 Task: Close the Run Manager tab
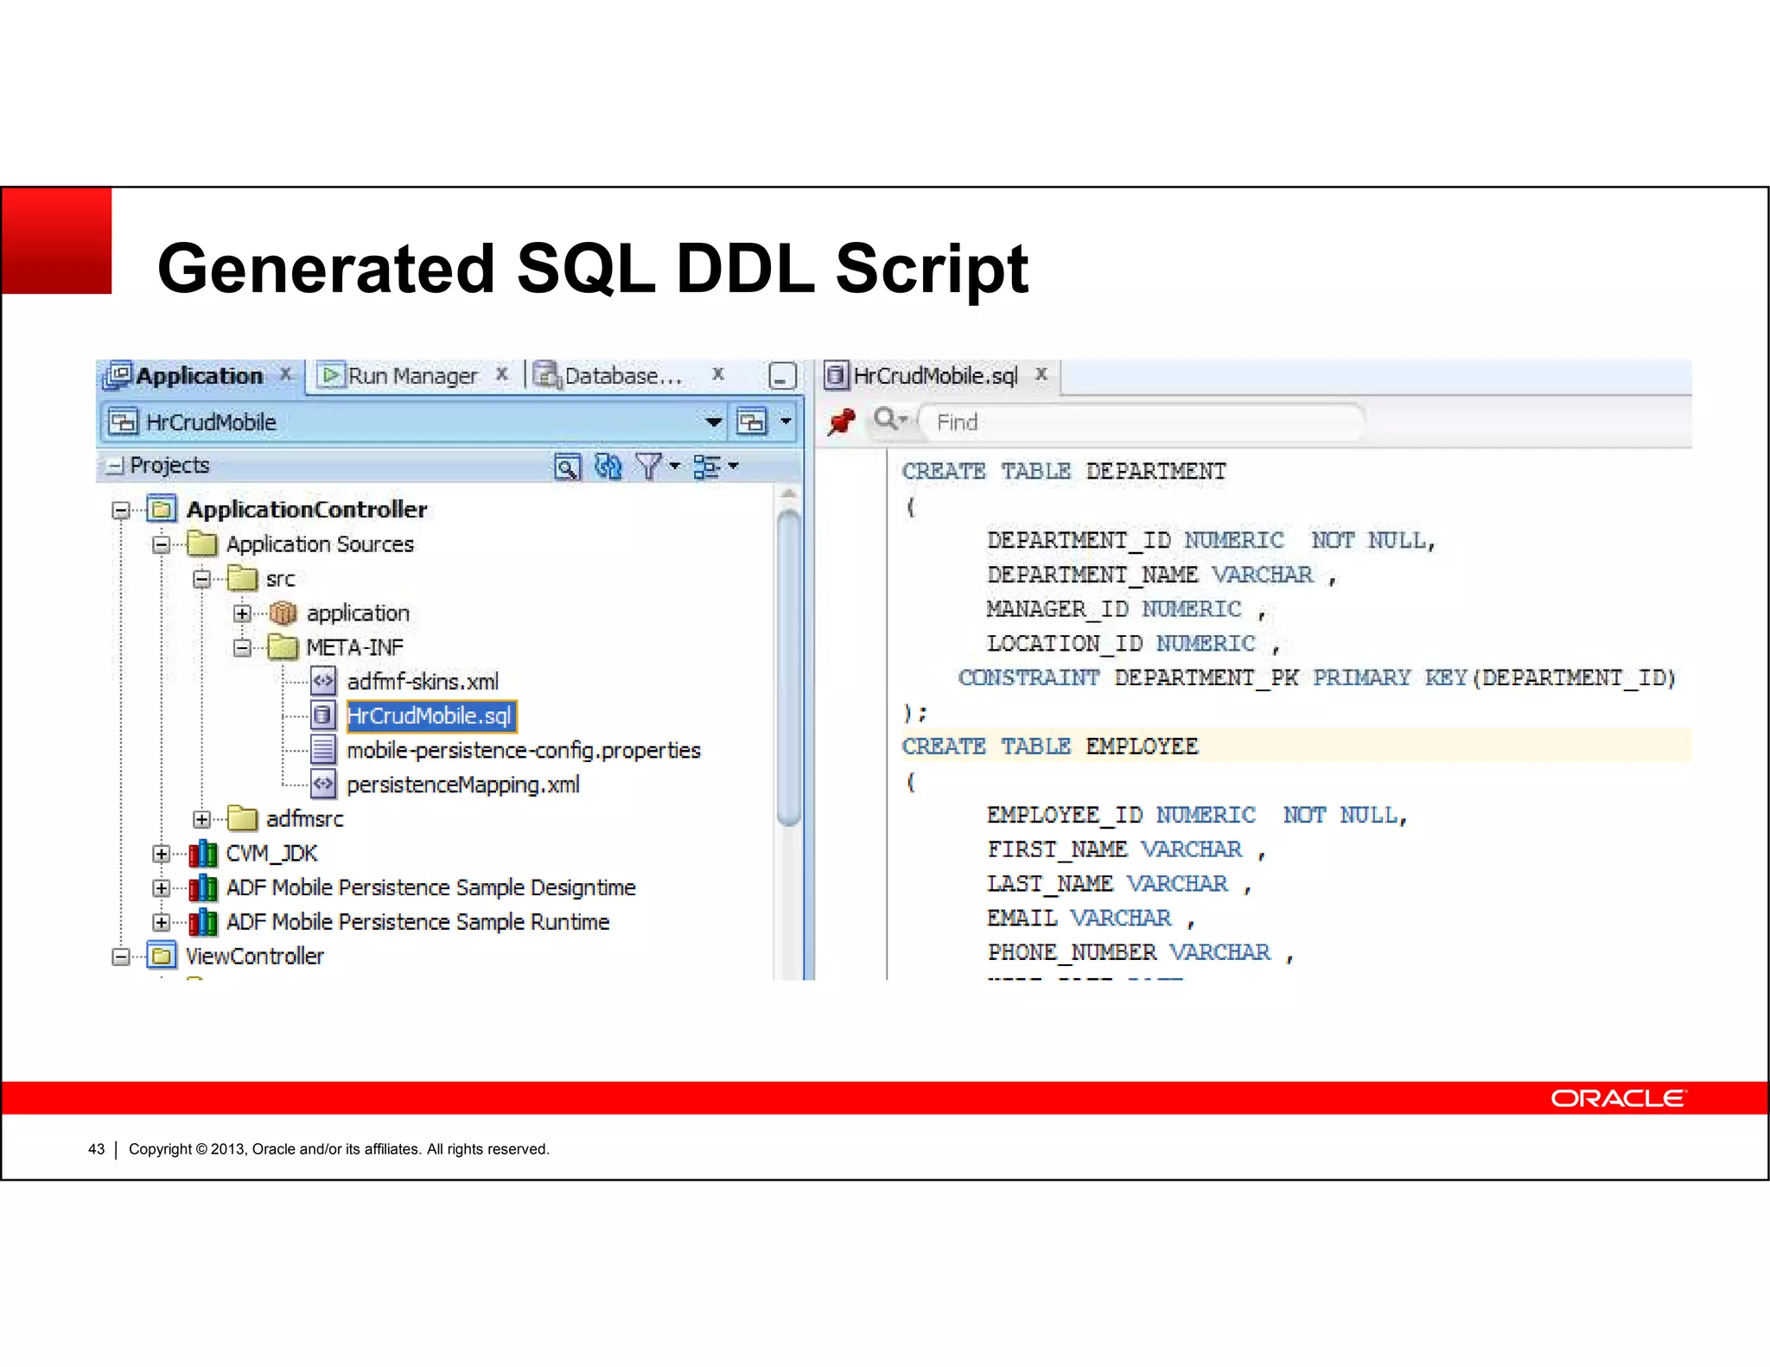(501, 374)
